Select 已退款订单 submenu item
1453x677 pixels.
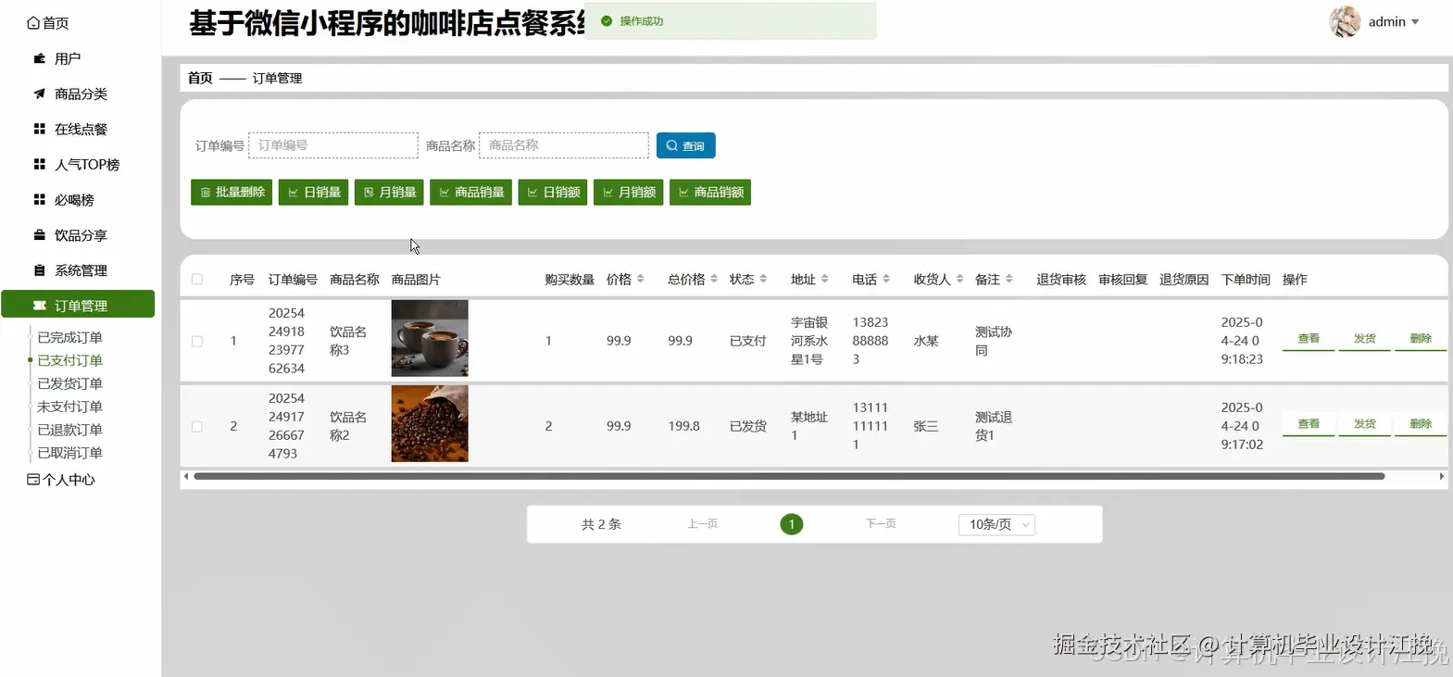pos(69,430)
